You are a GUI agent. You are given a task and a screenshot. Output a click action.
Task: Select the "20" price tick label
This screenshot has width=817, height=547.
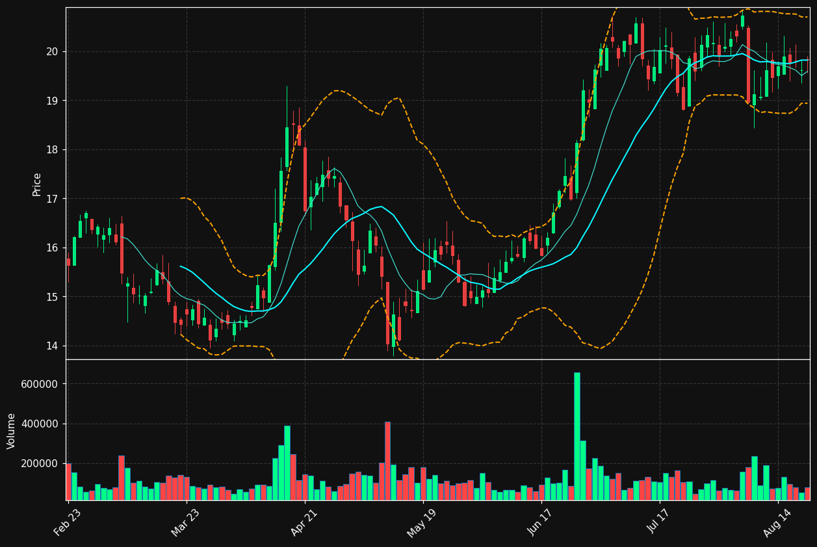pyautogui.click(x=52, y=52)
